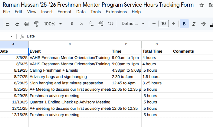
Task: Open the font family dropdown
Action: click(133, 24)
